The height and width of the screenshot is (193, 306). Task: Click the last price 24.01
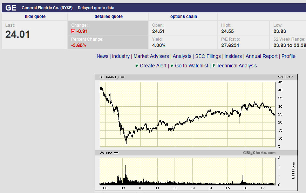(18, 35)
